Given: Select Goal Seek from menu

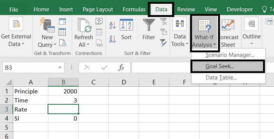Looking at the screenshot, I should (228, 66).
